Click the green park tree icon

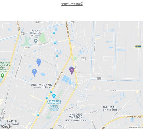point(2,76)
